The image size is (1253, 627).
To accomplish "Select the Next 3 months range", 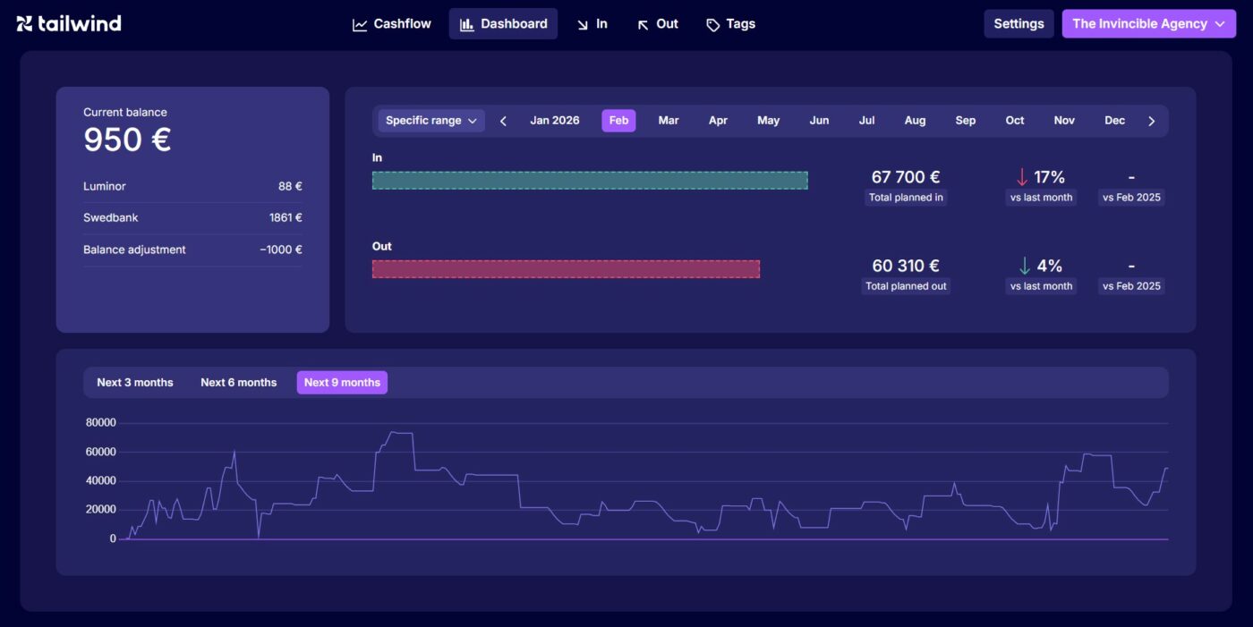I will coord(135,383).
